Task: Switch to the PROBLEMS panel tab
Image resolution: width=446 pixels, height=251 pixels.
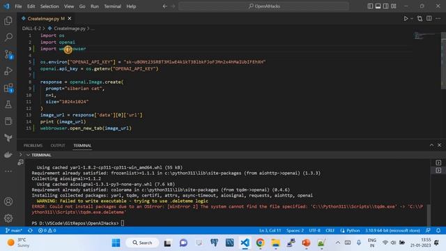Action: [x=33, y=146]
